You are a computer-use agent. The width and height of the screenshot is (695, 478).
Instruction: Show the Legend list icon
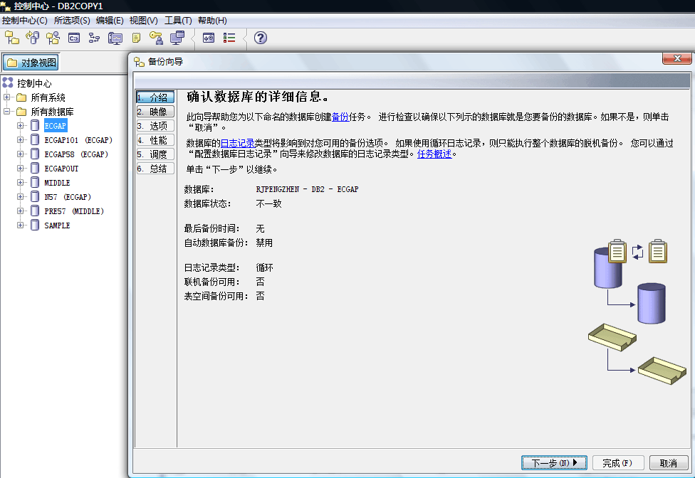click(x=229, y=38)
